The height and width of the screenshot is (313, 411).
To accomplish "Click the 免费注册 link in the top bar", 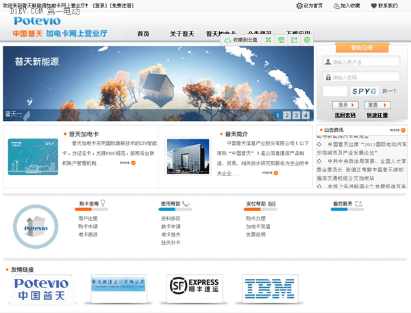I will click(122, 5).
